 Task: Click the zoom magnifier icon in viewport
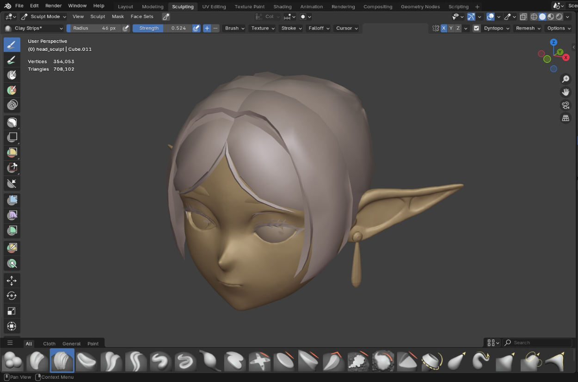tap(565, 79)
